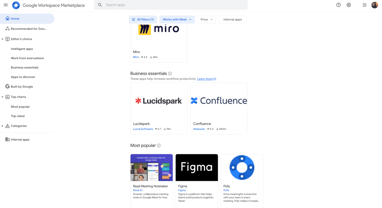Open the Help question mark icon

(338, 5)
